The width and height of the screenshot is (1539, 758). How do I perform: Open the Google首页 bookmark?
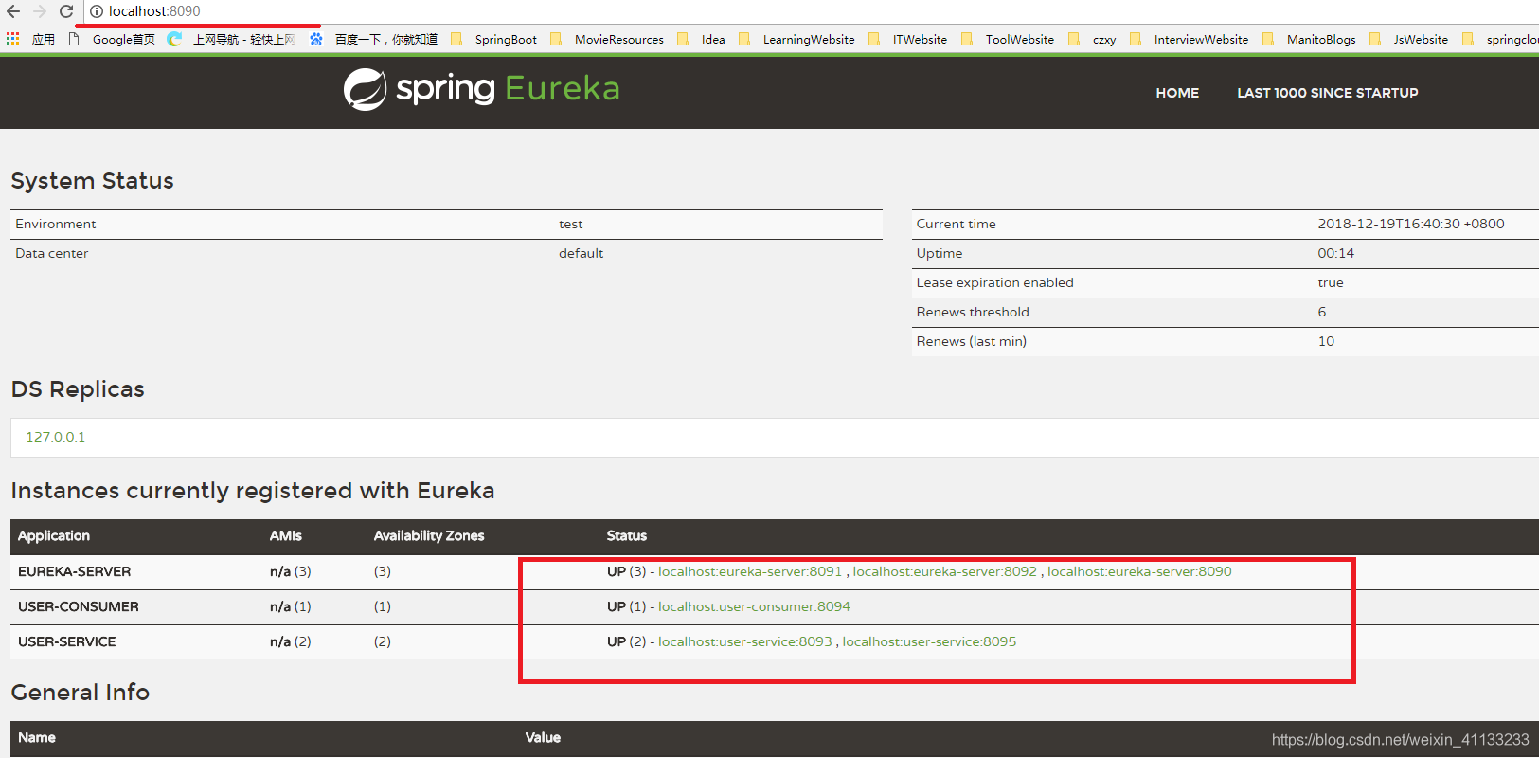[x=113, y=39]
